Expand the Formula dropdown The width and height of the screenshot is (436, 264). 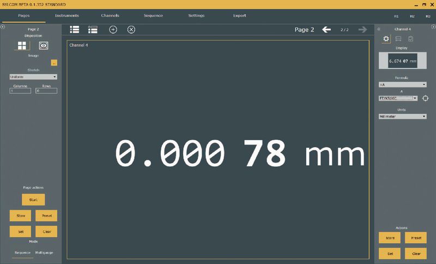(x=402, y=85)
